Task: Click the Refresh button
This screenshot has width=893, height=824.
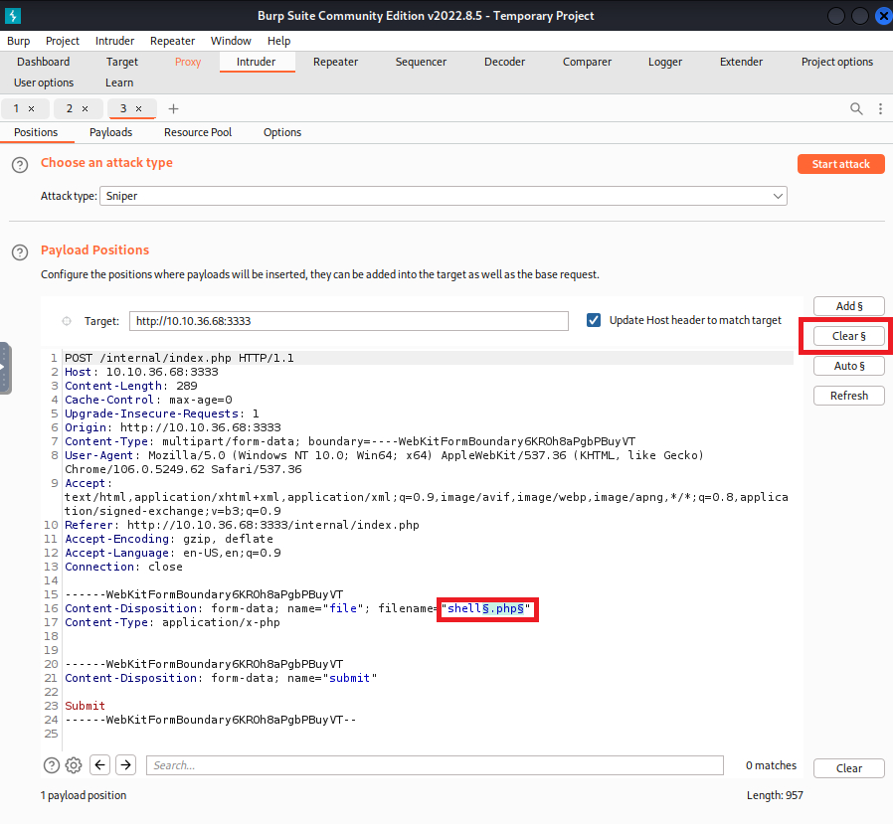Action: (x=848, y=396)
